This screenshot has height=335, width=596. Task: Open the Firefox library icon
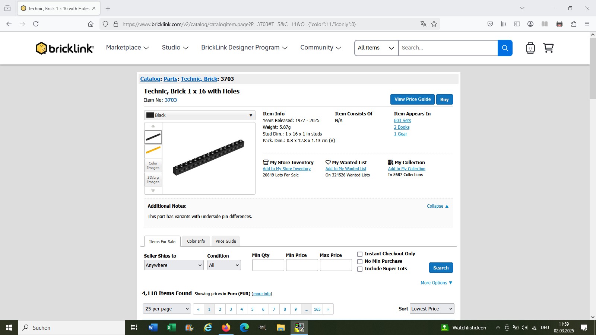coord(504,24)
